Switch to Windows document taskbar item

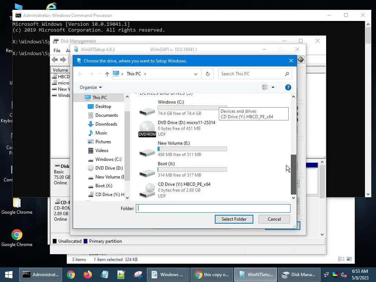pyautogui.click(x=167, y=275)
